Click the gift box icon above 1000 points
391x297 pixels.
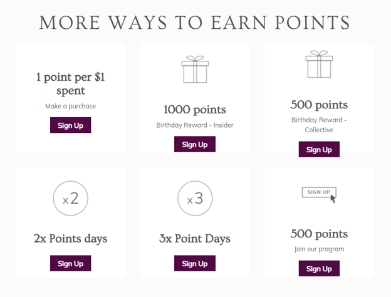[x=195, y=69]
